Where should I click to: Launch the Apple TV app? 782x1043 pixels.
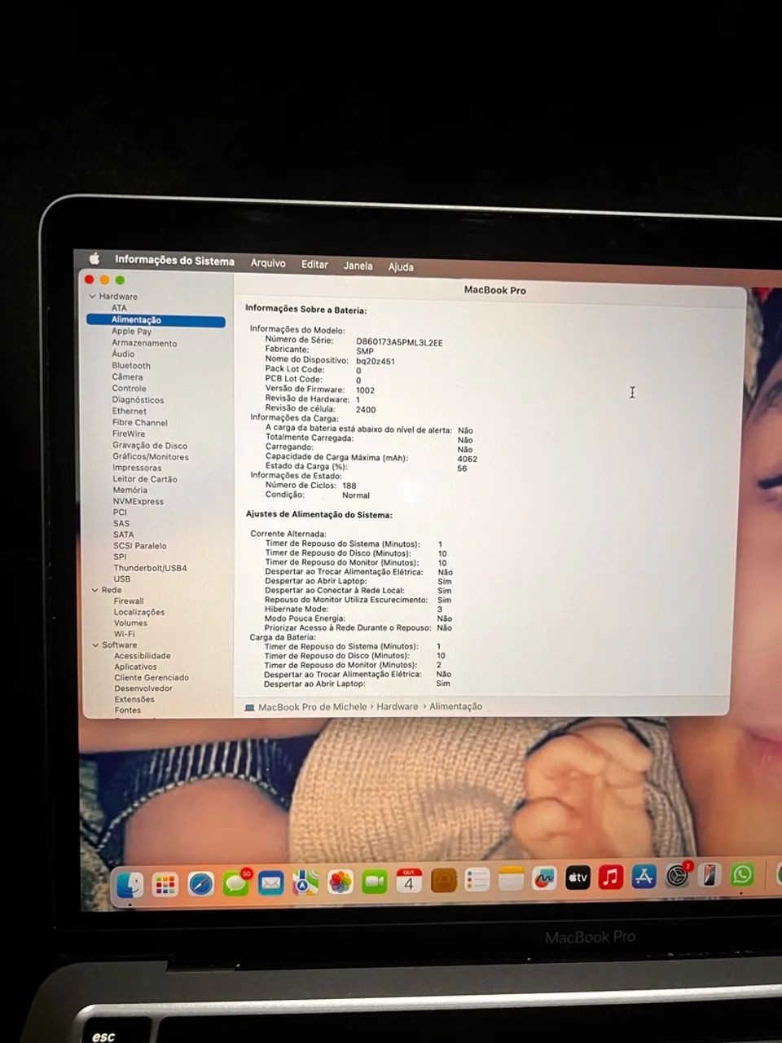(578, 878)
